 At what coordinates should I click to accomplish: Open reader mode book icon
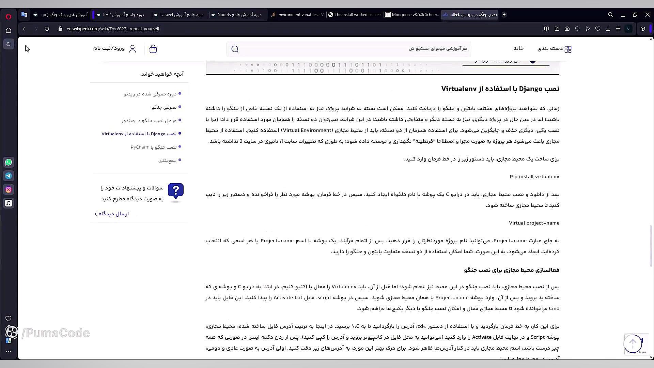[x=546, y=29]
